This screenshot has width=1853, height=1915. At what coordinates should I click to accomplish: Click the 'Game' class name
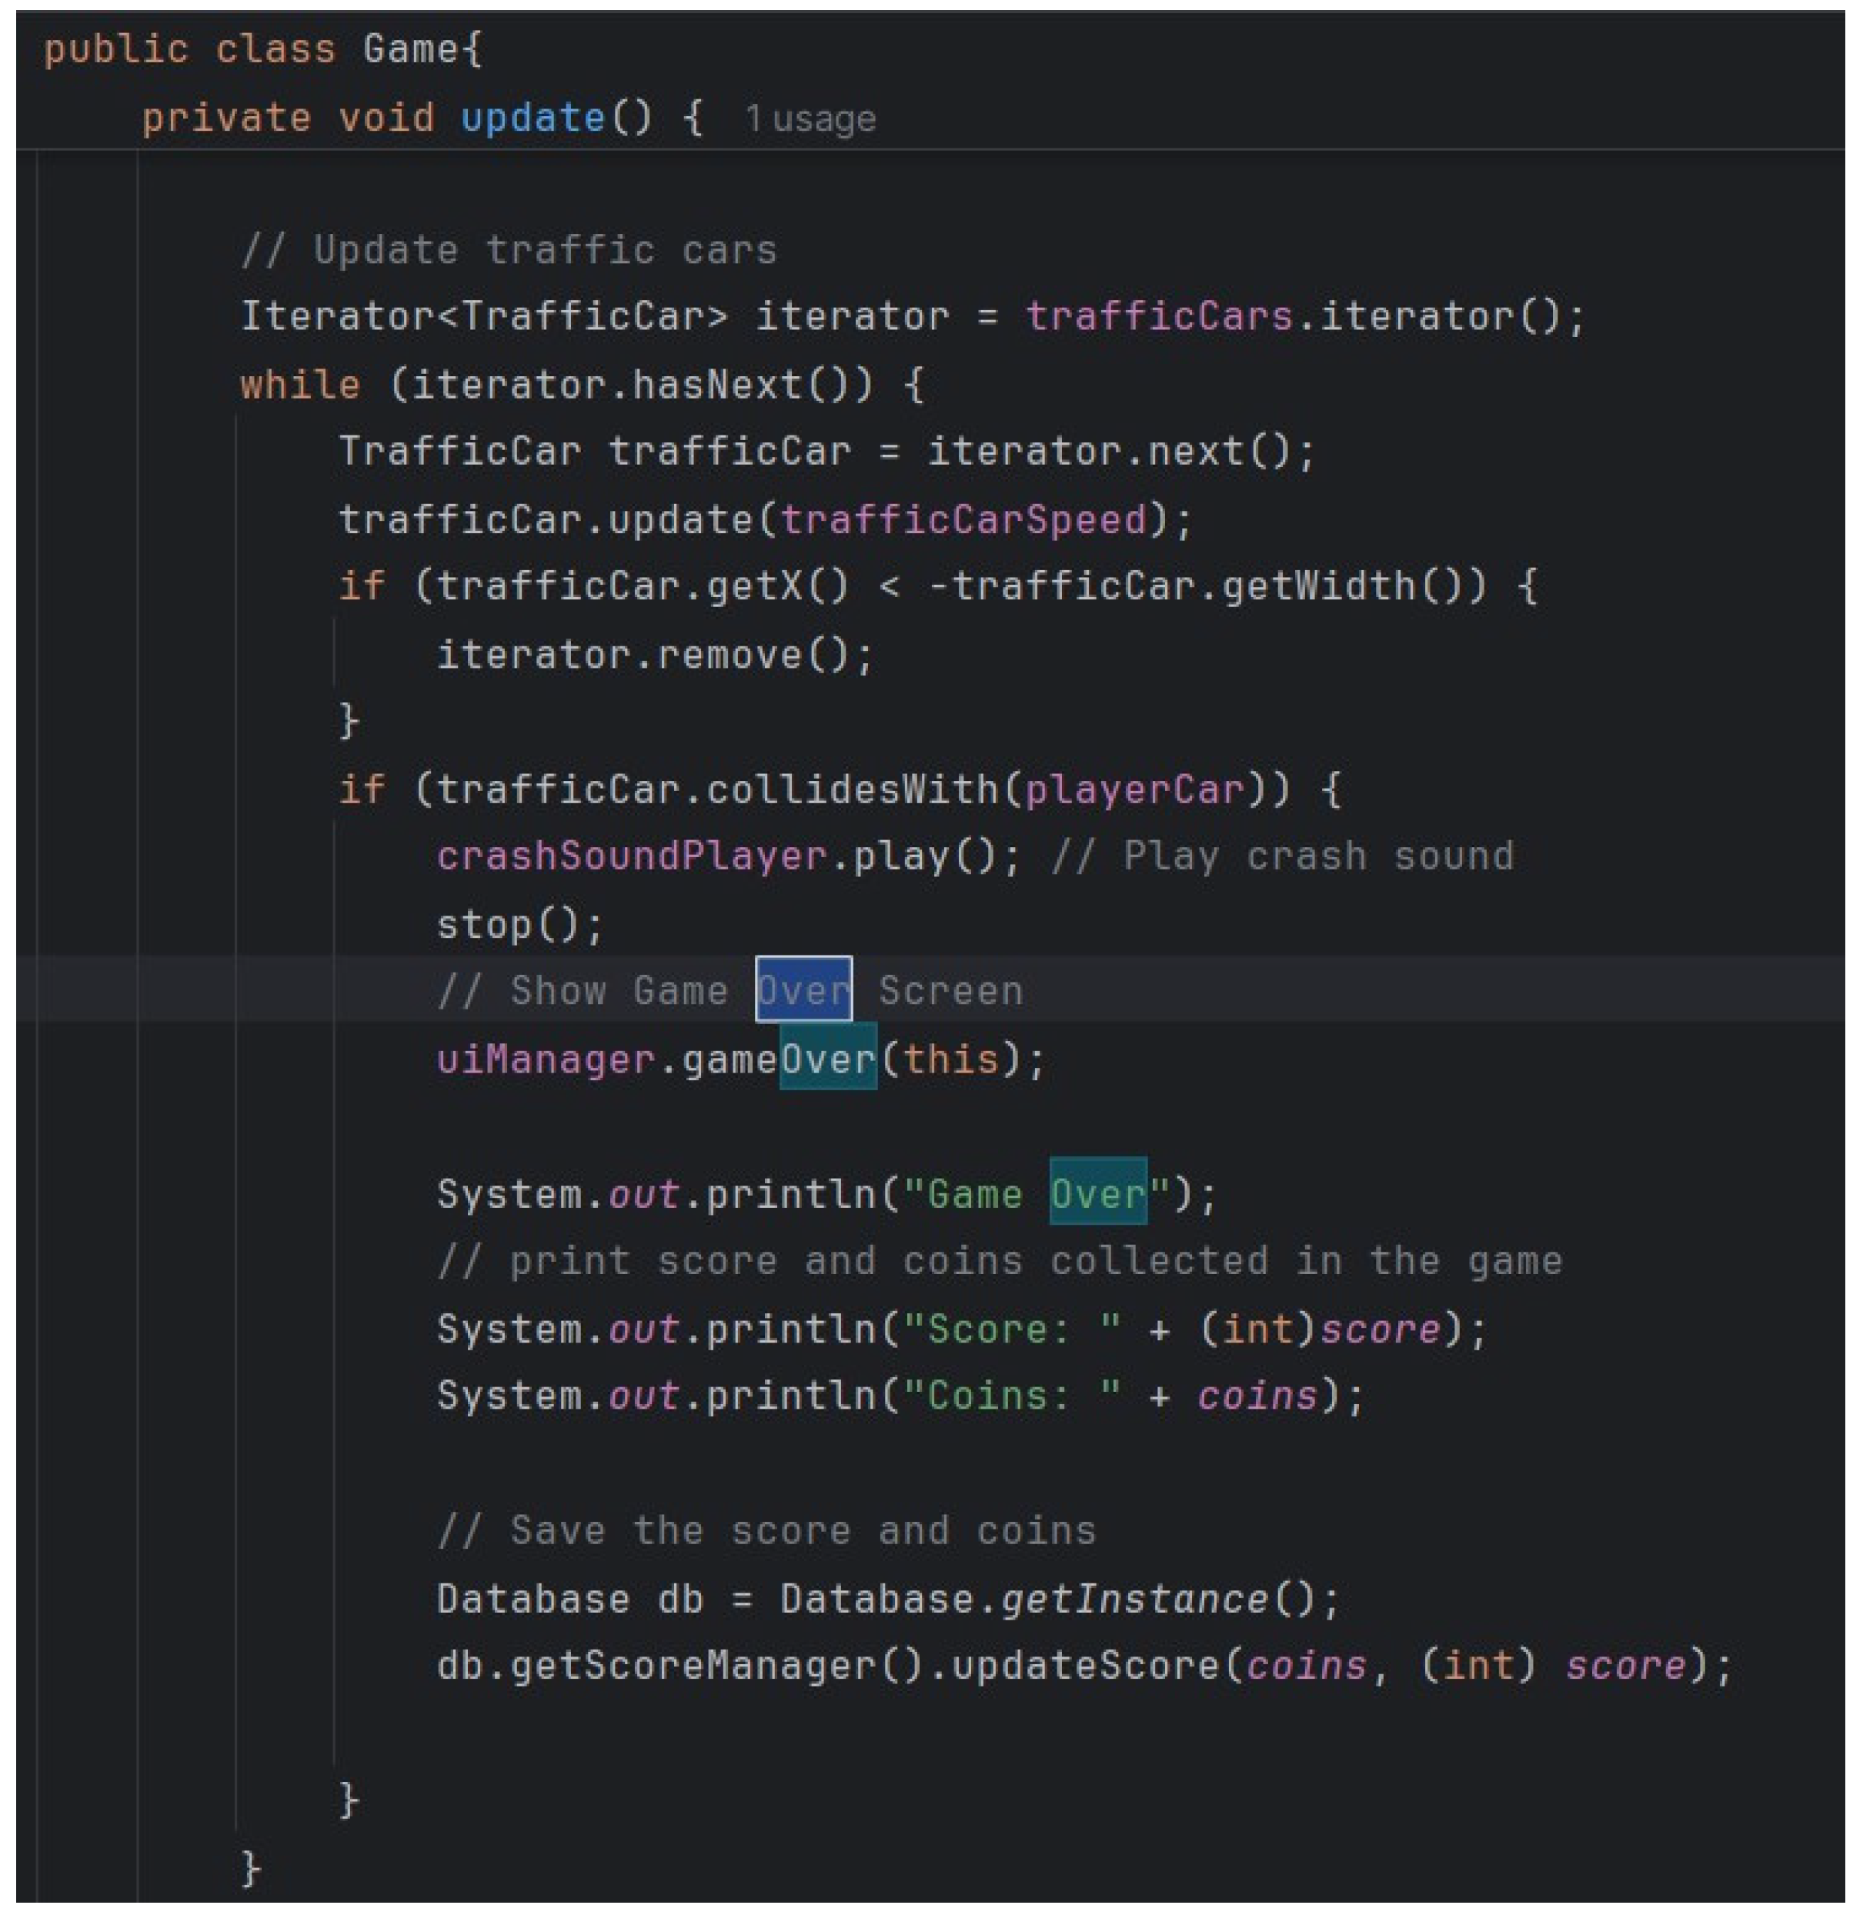(x=410, y=48)
